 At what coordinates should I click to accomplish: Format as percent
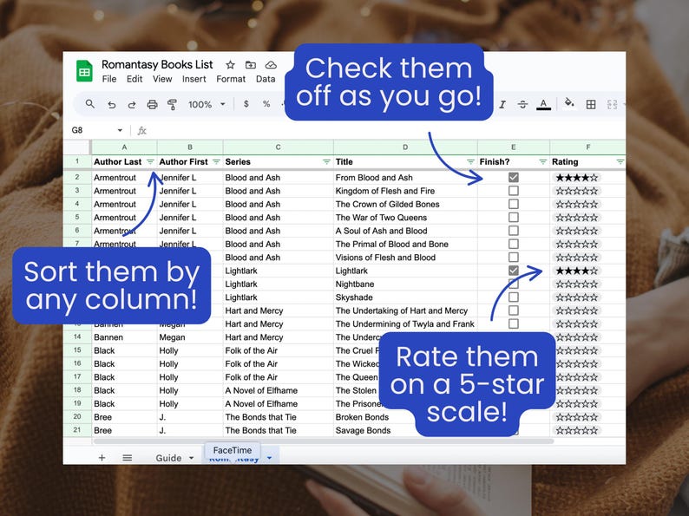pyautogui.click(x=266, y=104)
